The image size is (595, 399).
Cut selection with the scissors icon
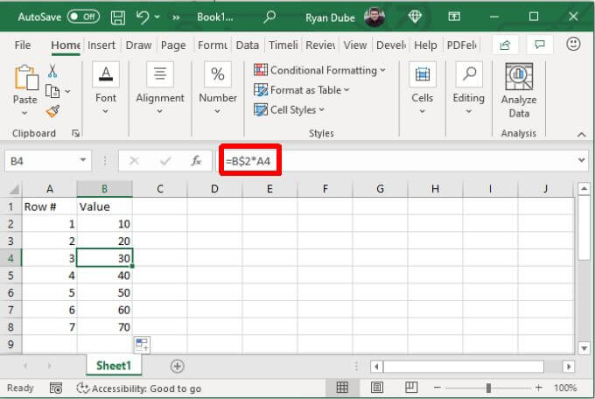click(x=52, y=71)
